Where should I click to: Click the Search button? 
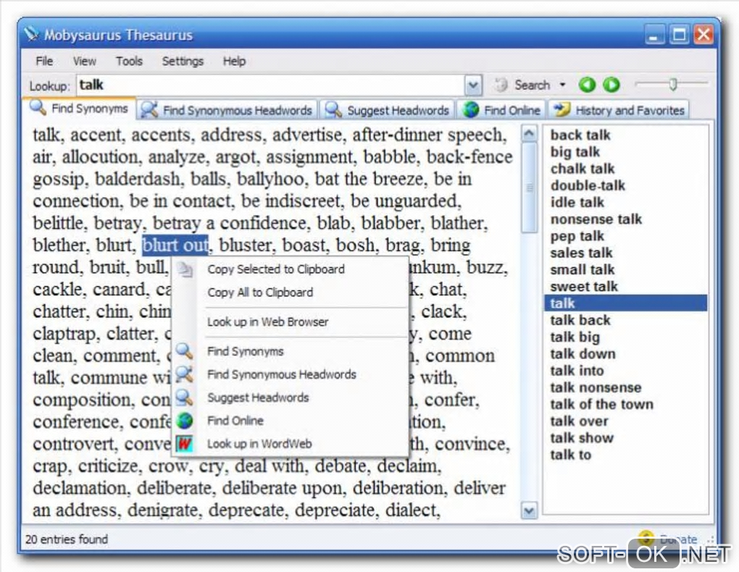(x=523, y=85)
